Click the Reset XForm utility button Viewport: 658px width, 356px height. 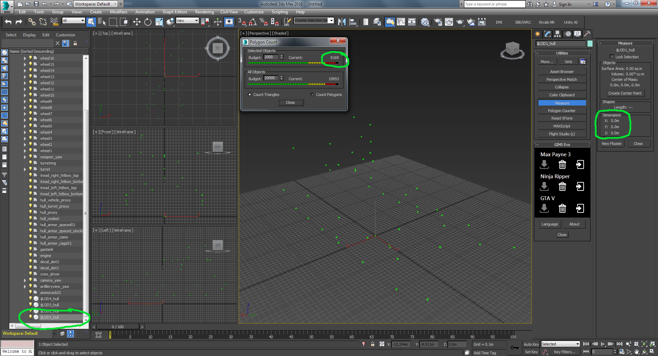tap(562, 118)
